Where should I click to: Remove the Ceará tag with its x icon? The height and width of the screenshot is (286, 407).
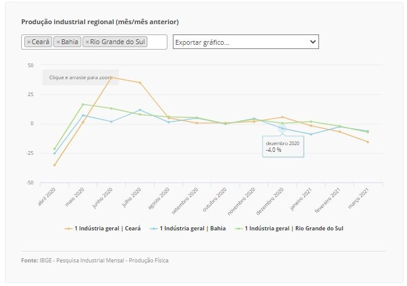[29, 42]
